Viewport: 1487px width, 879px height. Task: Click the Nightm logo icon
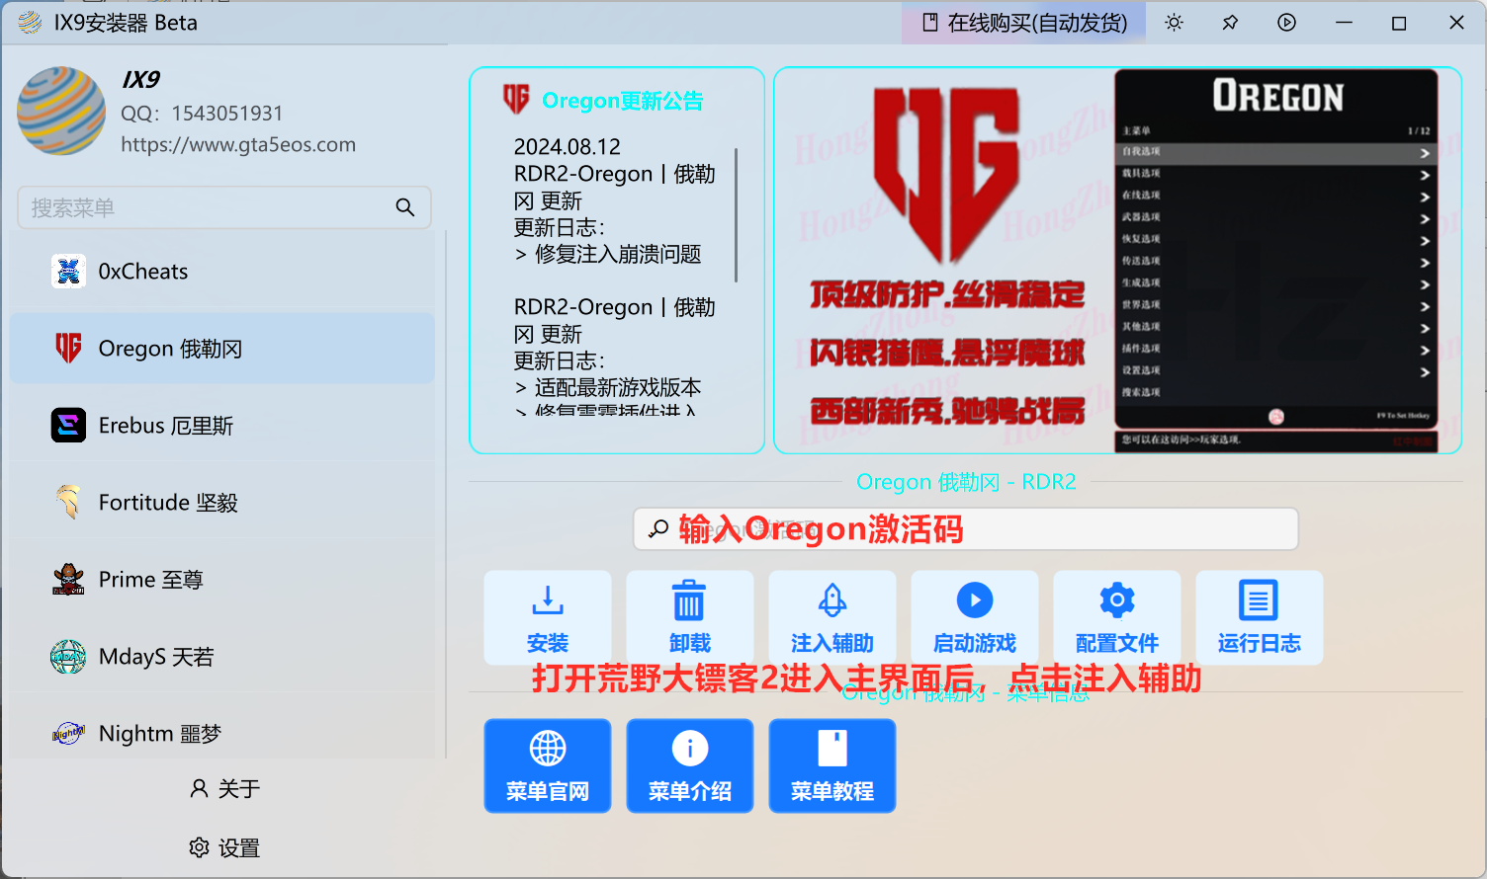68,734
